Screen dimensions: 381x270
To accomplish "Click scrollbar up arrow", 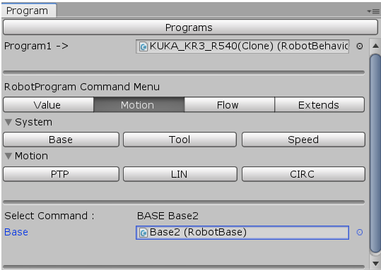I will (x=375, y=46).
